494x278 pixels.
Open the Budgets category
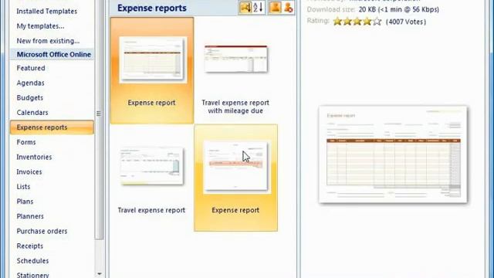(x=29, y=98)
